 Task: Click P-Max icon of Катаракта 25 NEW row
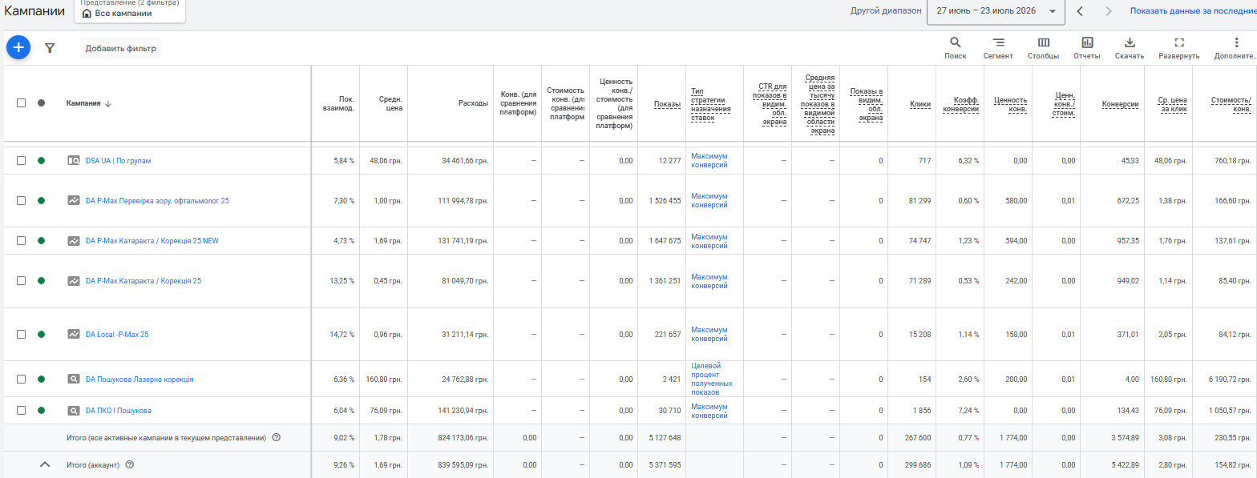[x=74, y=240]
